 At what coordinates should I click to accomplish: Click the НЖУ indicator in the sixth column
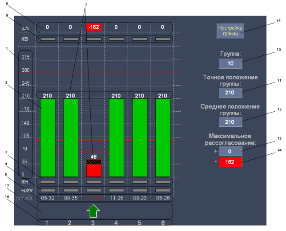pos(163,189)
